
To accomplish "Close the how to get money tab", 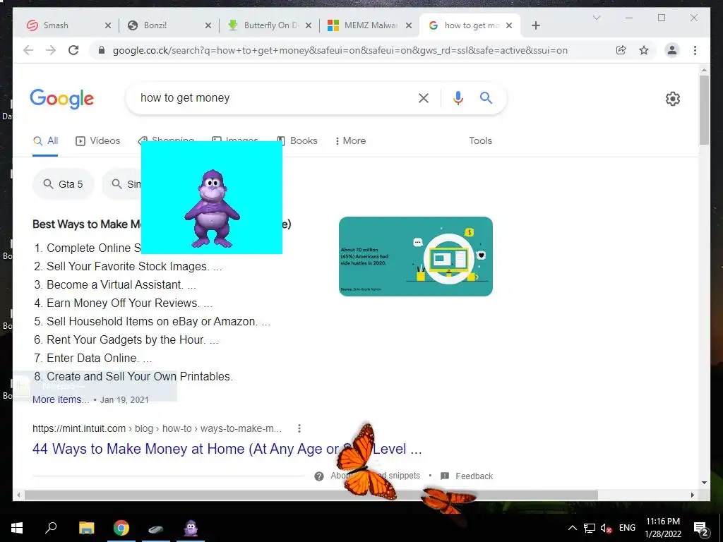I will click(509, 25).
